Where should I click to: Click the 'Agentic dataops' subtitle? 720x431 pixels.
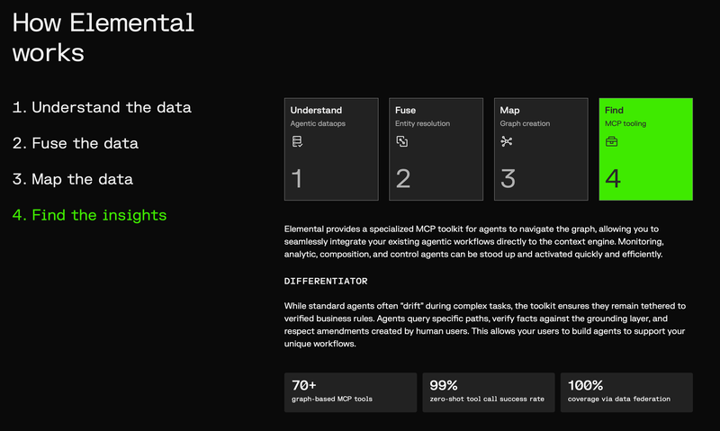(x=318, y=123)
